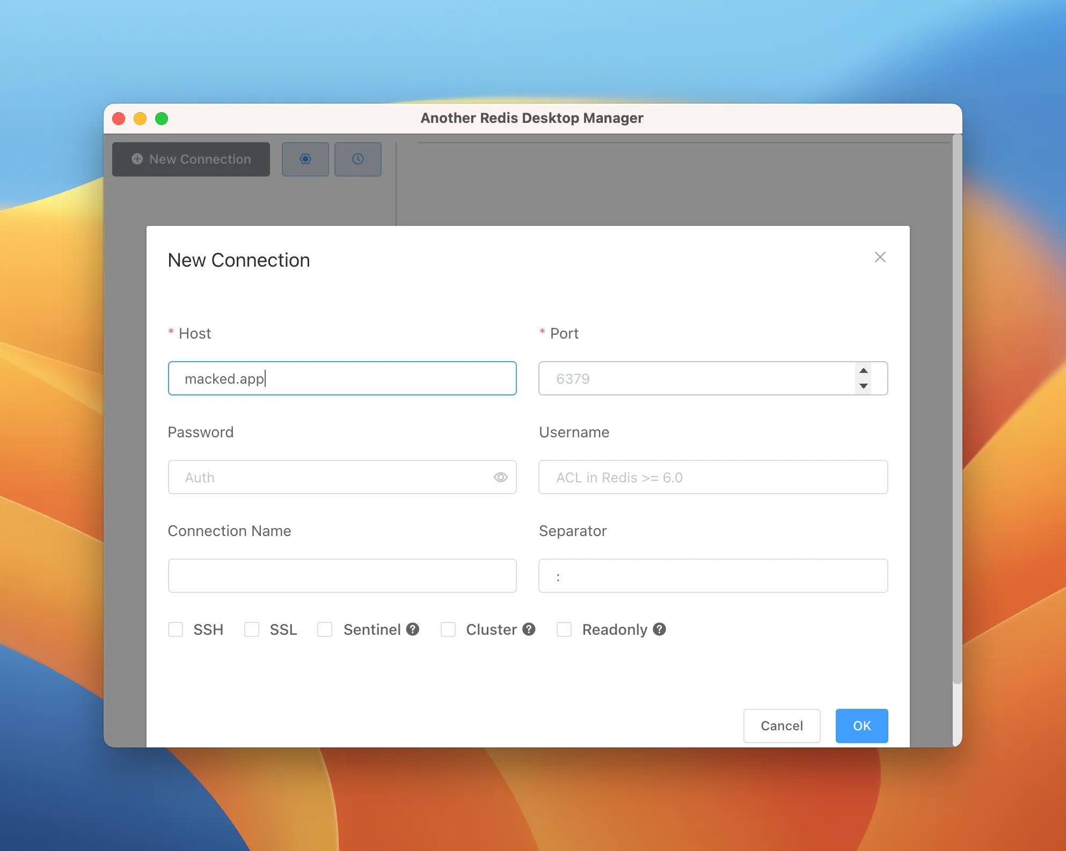The width and height of the screenshot is (1066, 851).
Task: Check the Cluster option
Action: coord(448,629)
